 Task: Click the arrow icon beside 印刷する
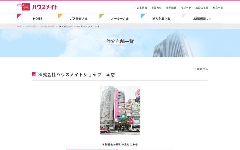(x=195, y=69)
